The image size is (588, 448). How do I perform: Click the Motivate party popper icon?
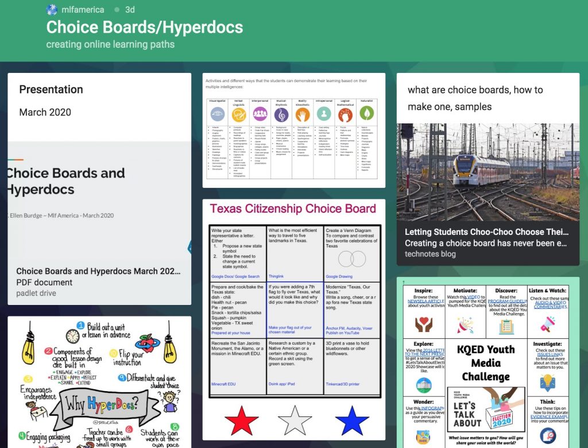pos(465,325)
